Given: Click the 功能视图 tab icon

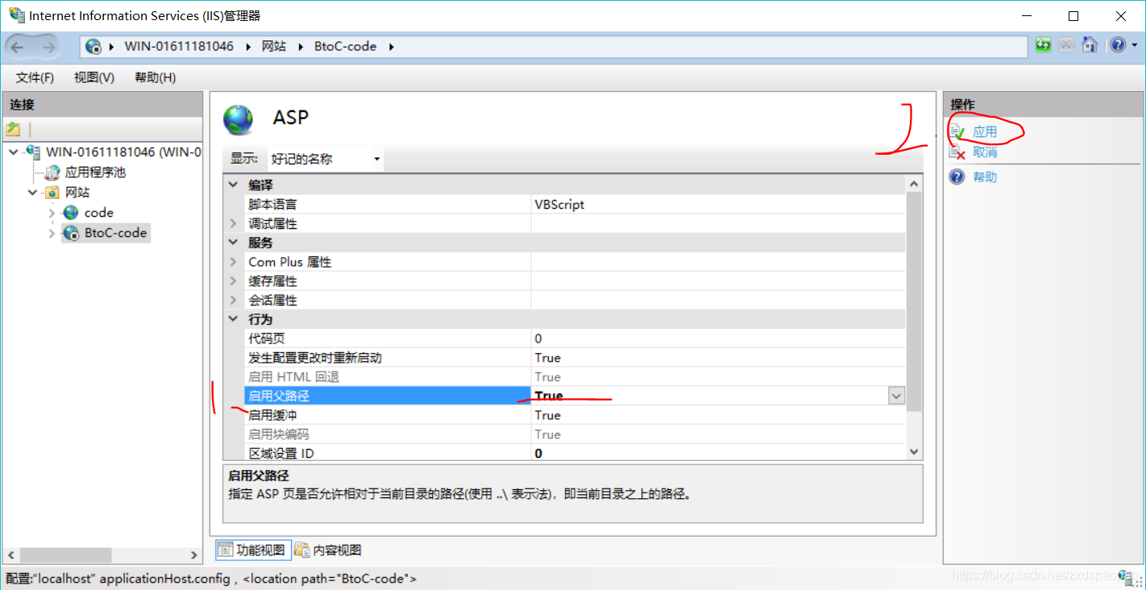Looking at the screenshot, I should coord(225,551).
